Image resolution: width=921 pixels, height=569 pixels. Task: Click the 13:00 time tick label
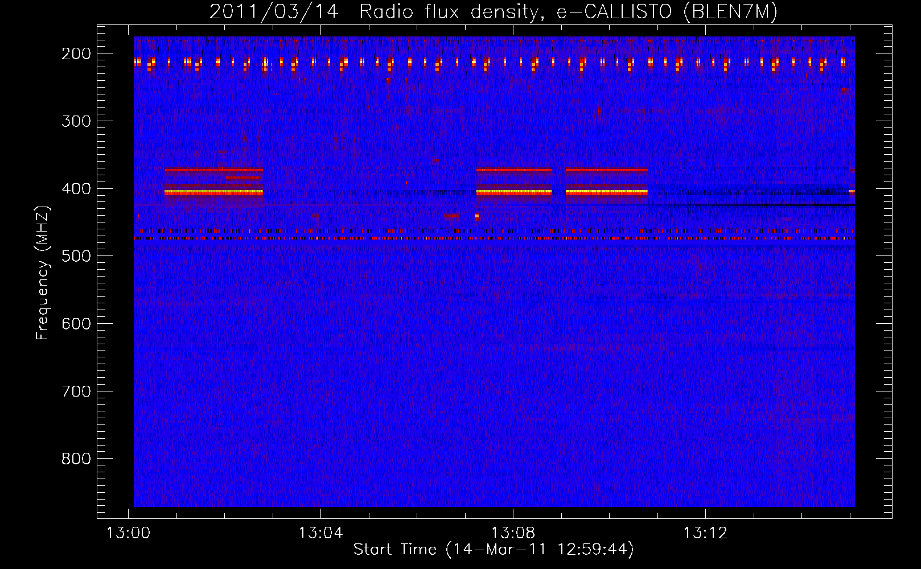point(129,533)
